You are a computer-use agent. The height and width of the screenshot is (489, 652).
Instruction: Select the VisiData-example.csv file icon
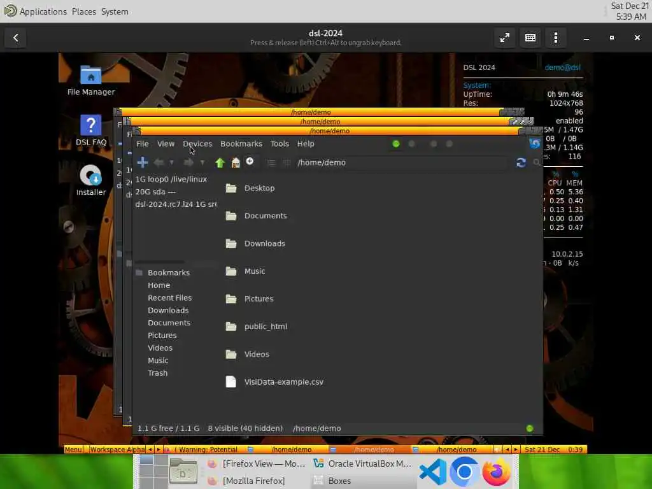point(230,382)
